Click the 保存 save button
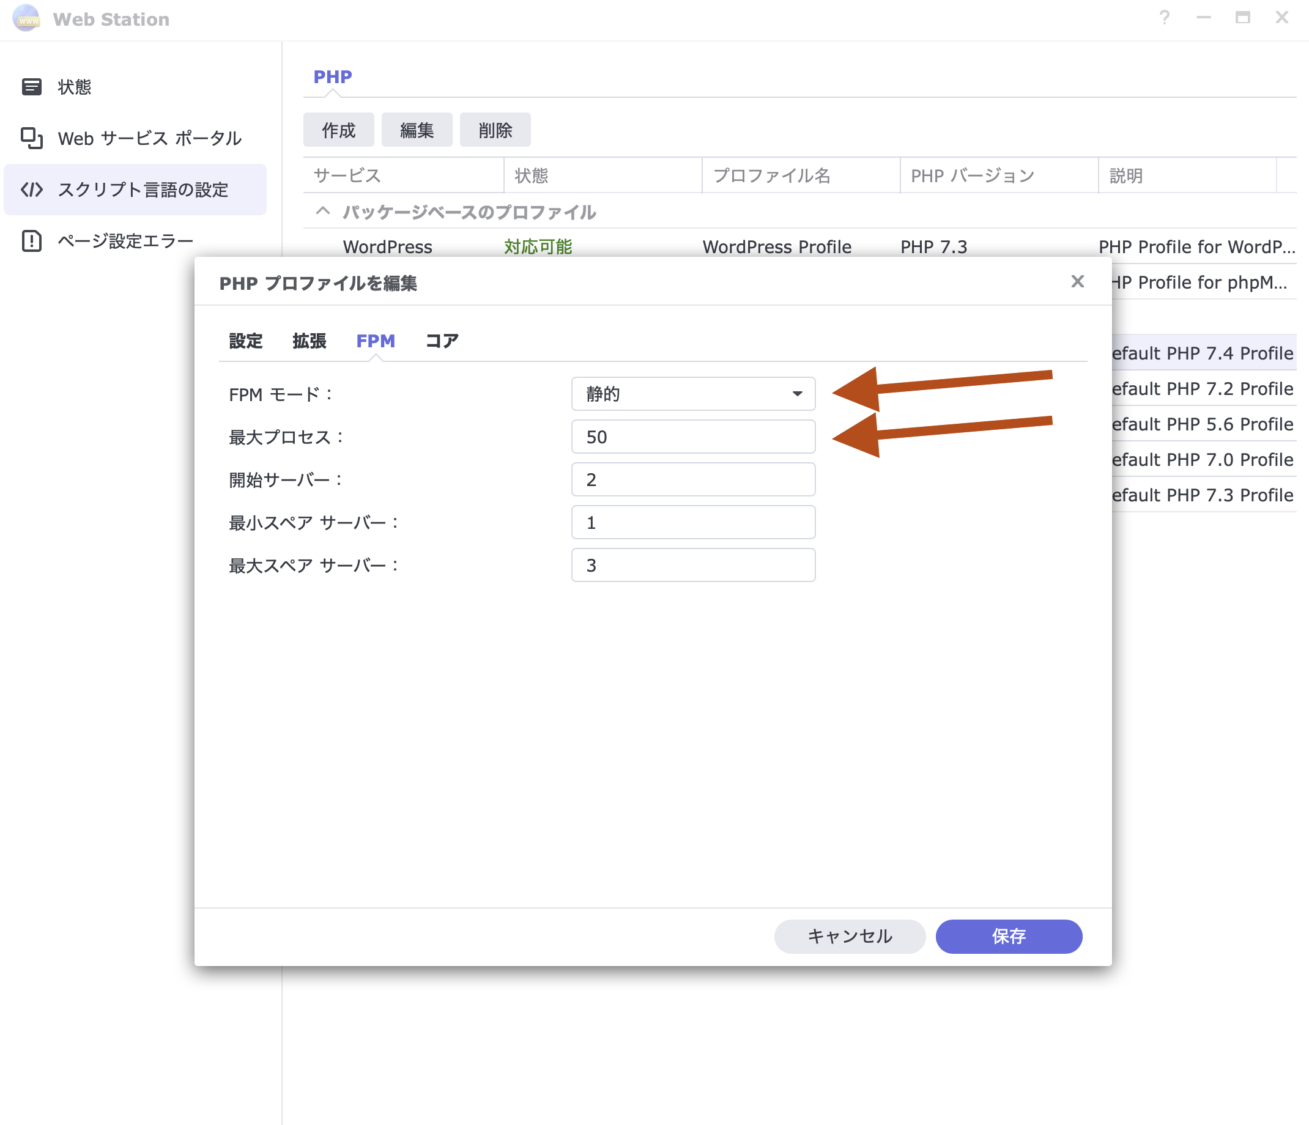 (1008, 936)
